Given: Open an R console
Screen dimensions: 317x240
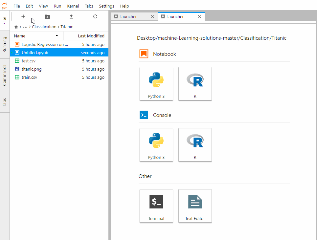Looking at the screenshot, I should (195, 145).
